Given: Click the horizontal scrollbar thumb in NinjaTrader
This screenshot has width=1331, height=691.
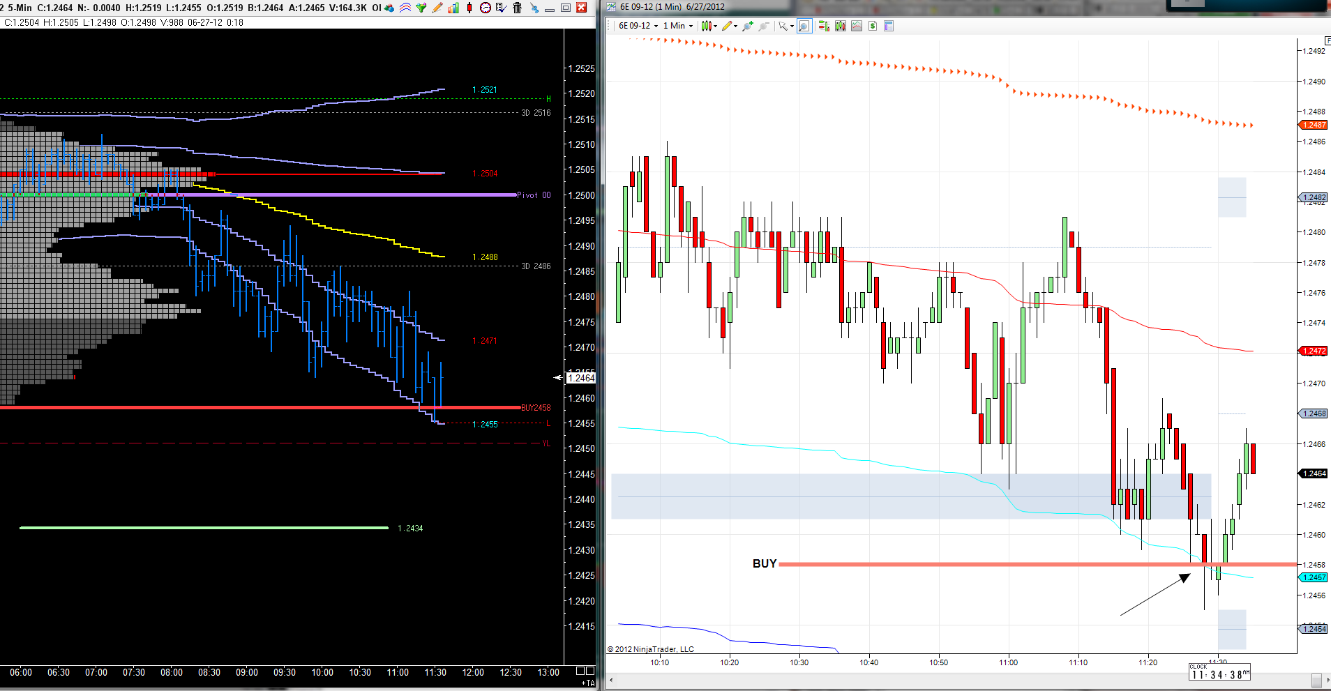Looking at the screenshot, I should 1316,679.
